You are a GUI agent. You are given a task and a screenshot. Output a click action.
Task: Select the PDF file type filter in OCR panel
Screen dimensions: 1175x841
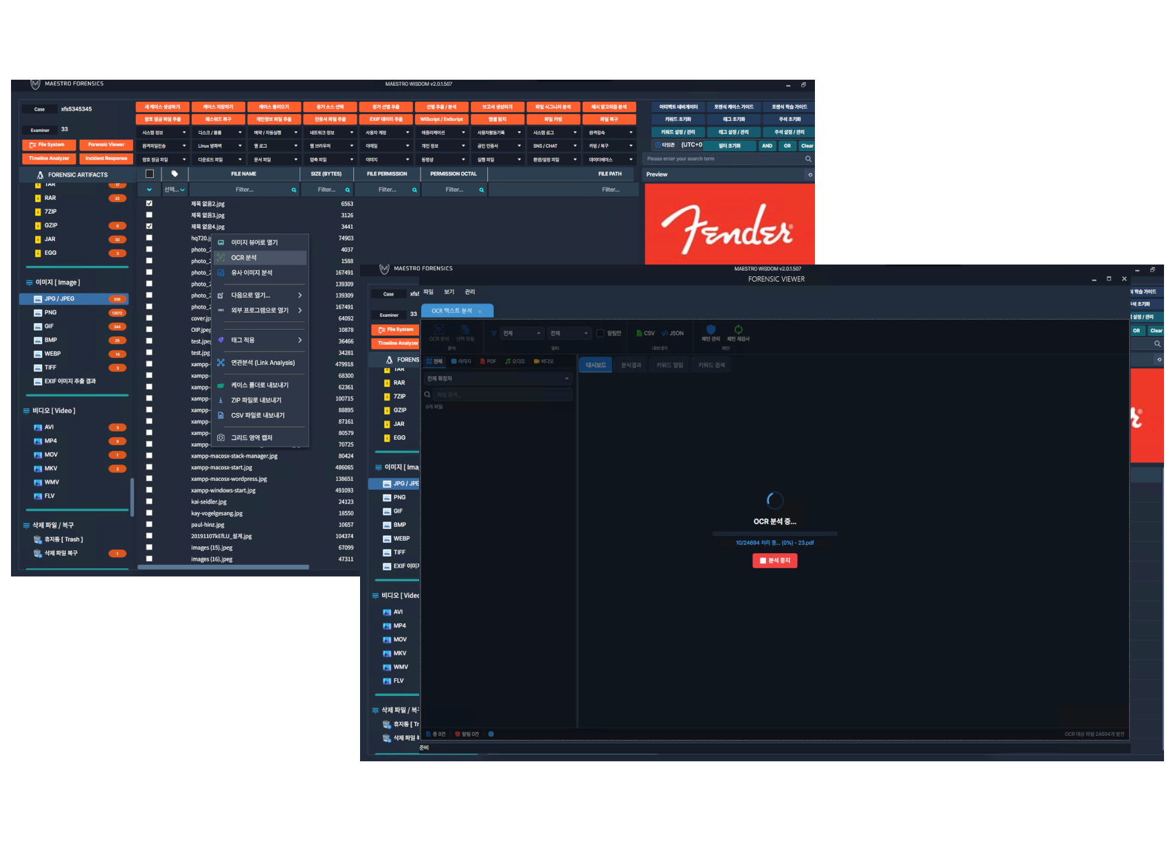(x=488, y=361)
